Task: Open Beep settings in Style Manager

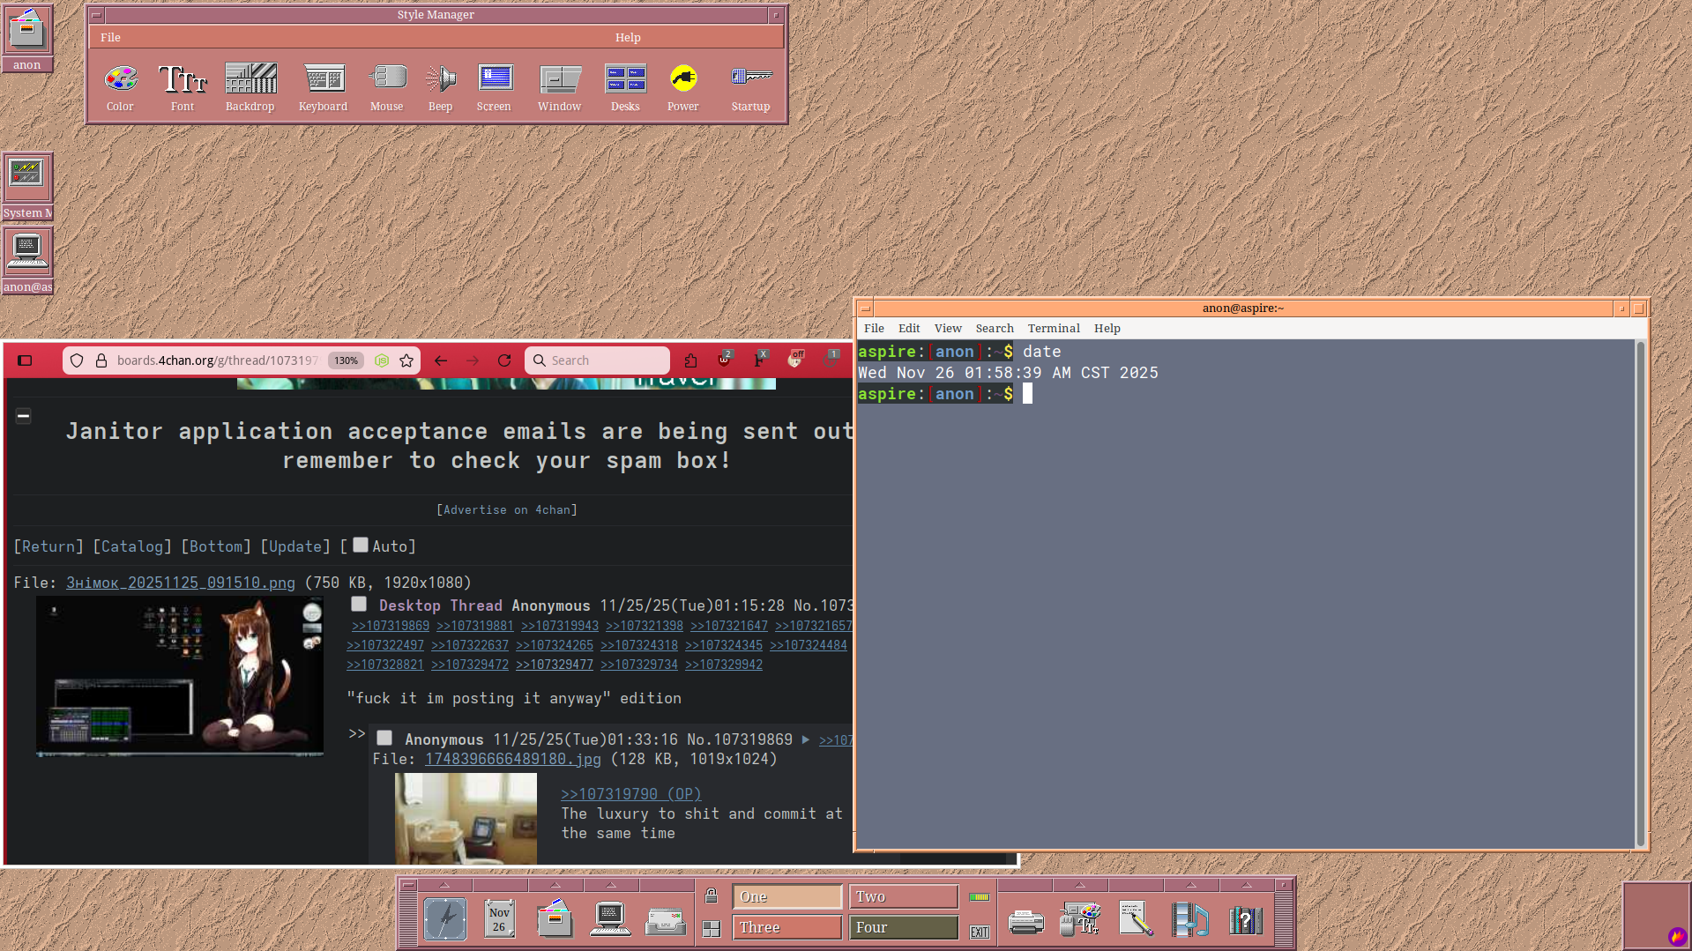Action: (x=441, y=87)
